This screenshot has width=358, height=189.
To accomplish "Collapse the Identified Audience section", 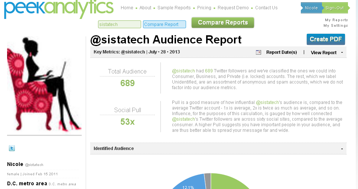I will pos(342,149).
